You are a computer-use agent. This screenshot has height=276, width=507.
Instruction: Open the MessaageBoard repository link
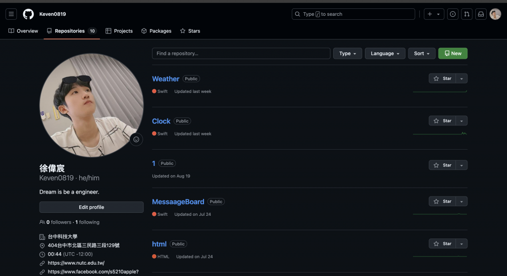178,202
